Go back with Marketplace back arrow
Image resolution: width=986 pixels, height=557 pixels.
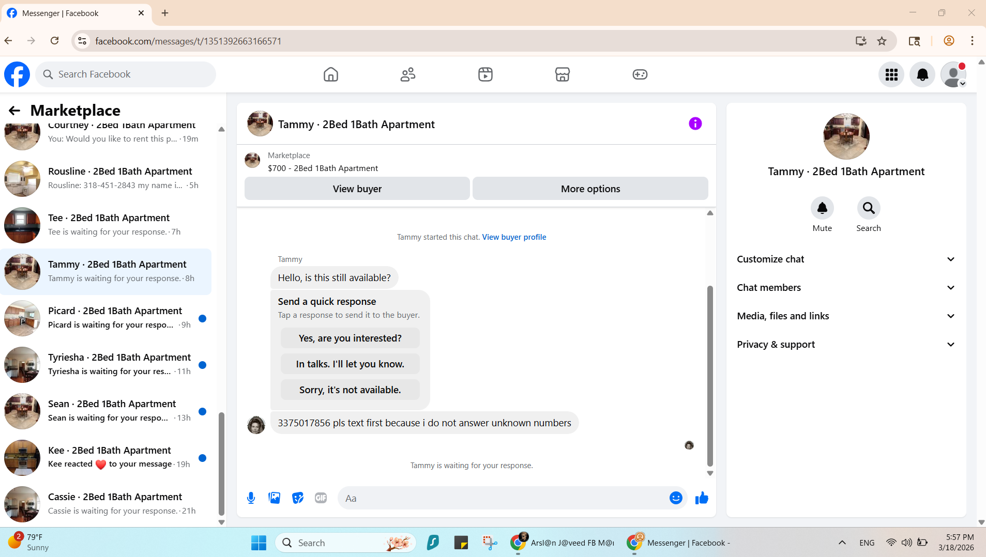pyautogui.click(x=14, y=111)
